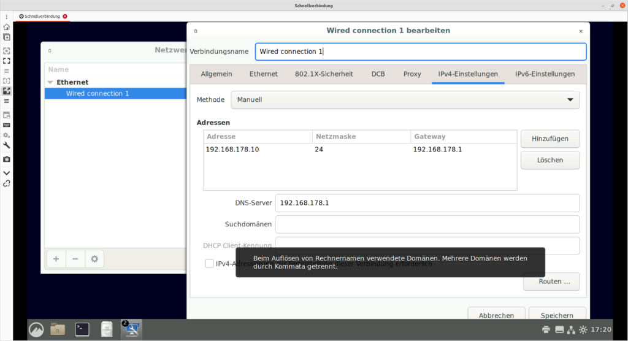Click the window-switch icon in the sidebar
Image resolution: width=628 pixels, height=341 pixels.
(6, 115)
